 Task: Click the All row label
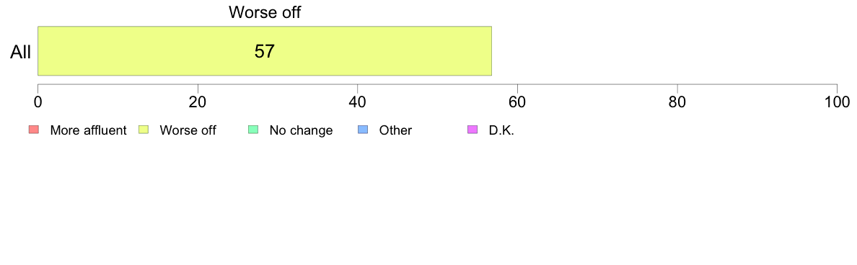21,52
